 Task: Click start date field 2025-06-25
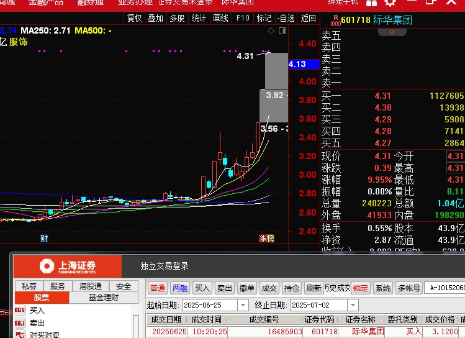(x=210, y=305)
